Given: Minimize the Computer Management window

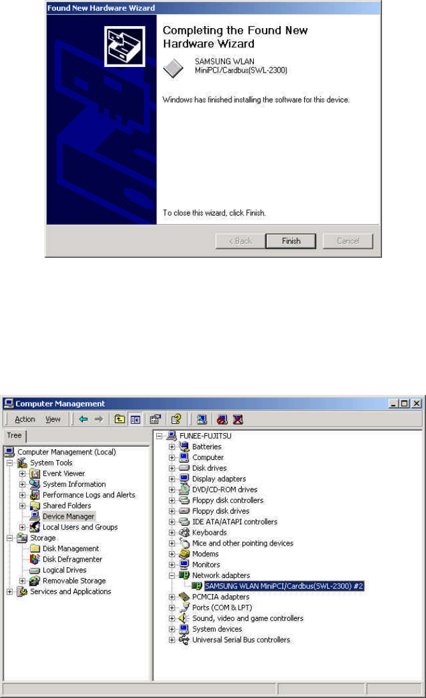Looking at the screenshot, I should pos(393,404).
